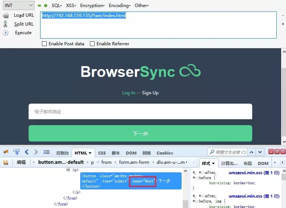This screenshot has height=208, width=286.
Task: Select the from breadcrumb
Action: (106, 162)
